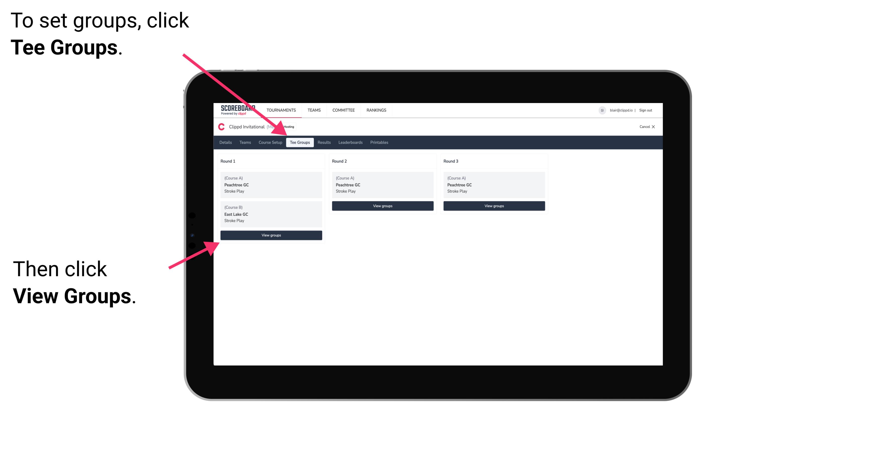Click the Rankings navigation link

click(376, 110)
